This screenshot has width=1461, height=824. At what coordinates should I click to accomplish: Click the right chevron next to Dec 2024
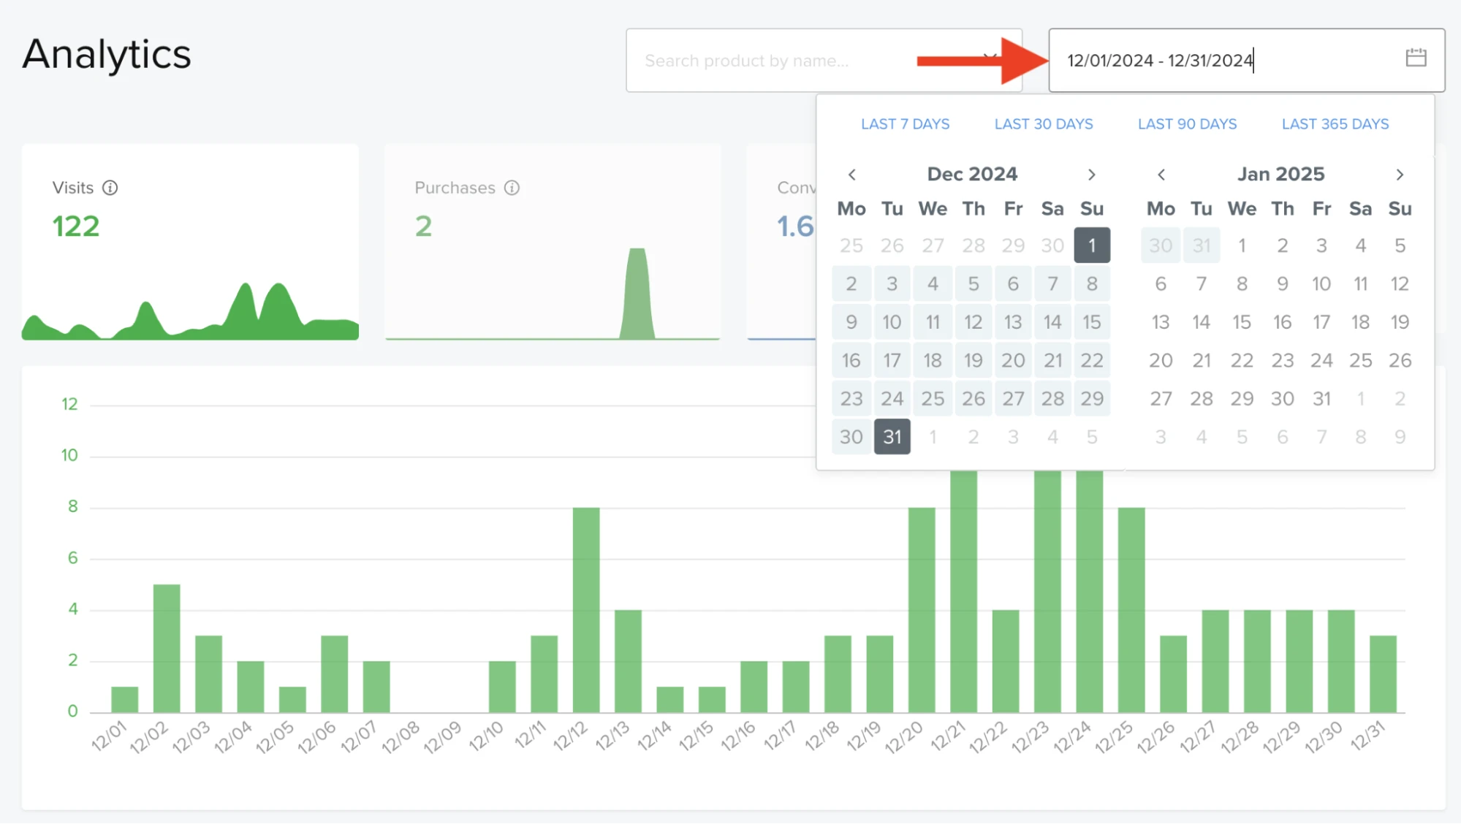(x=1092, y=175)
